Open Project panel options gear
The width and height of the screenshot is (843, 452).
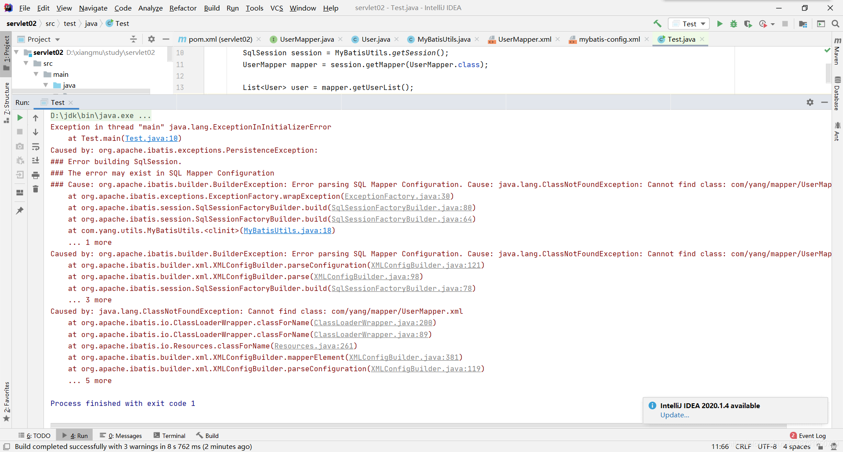[151, 39]
